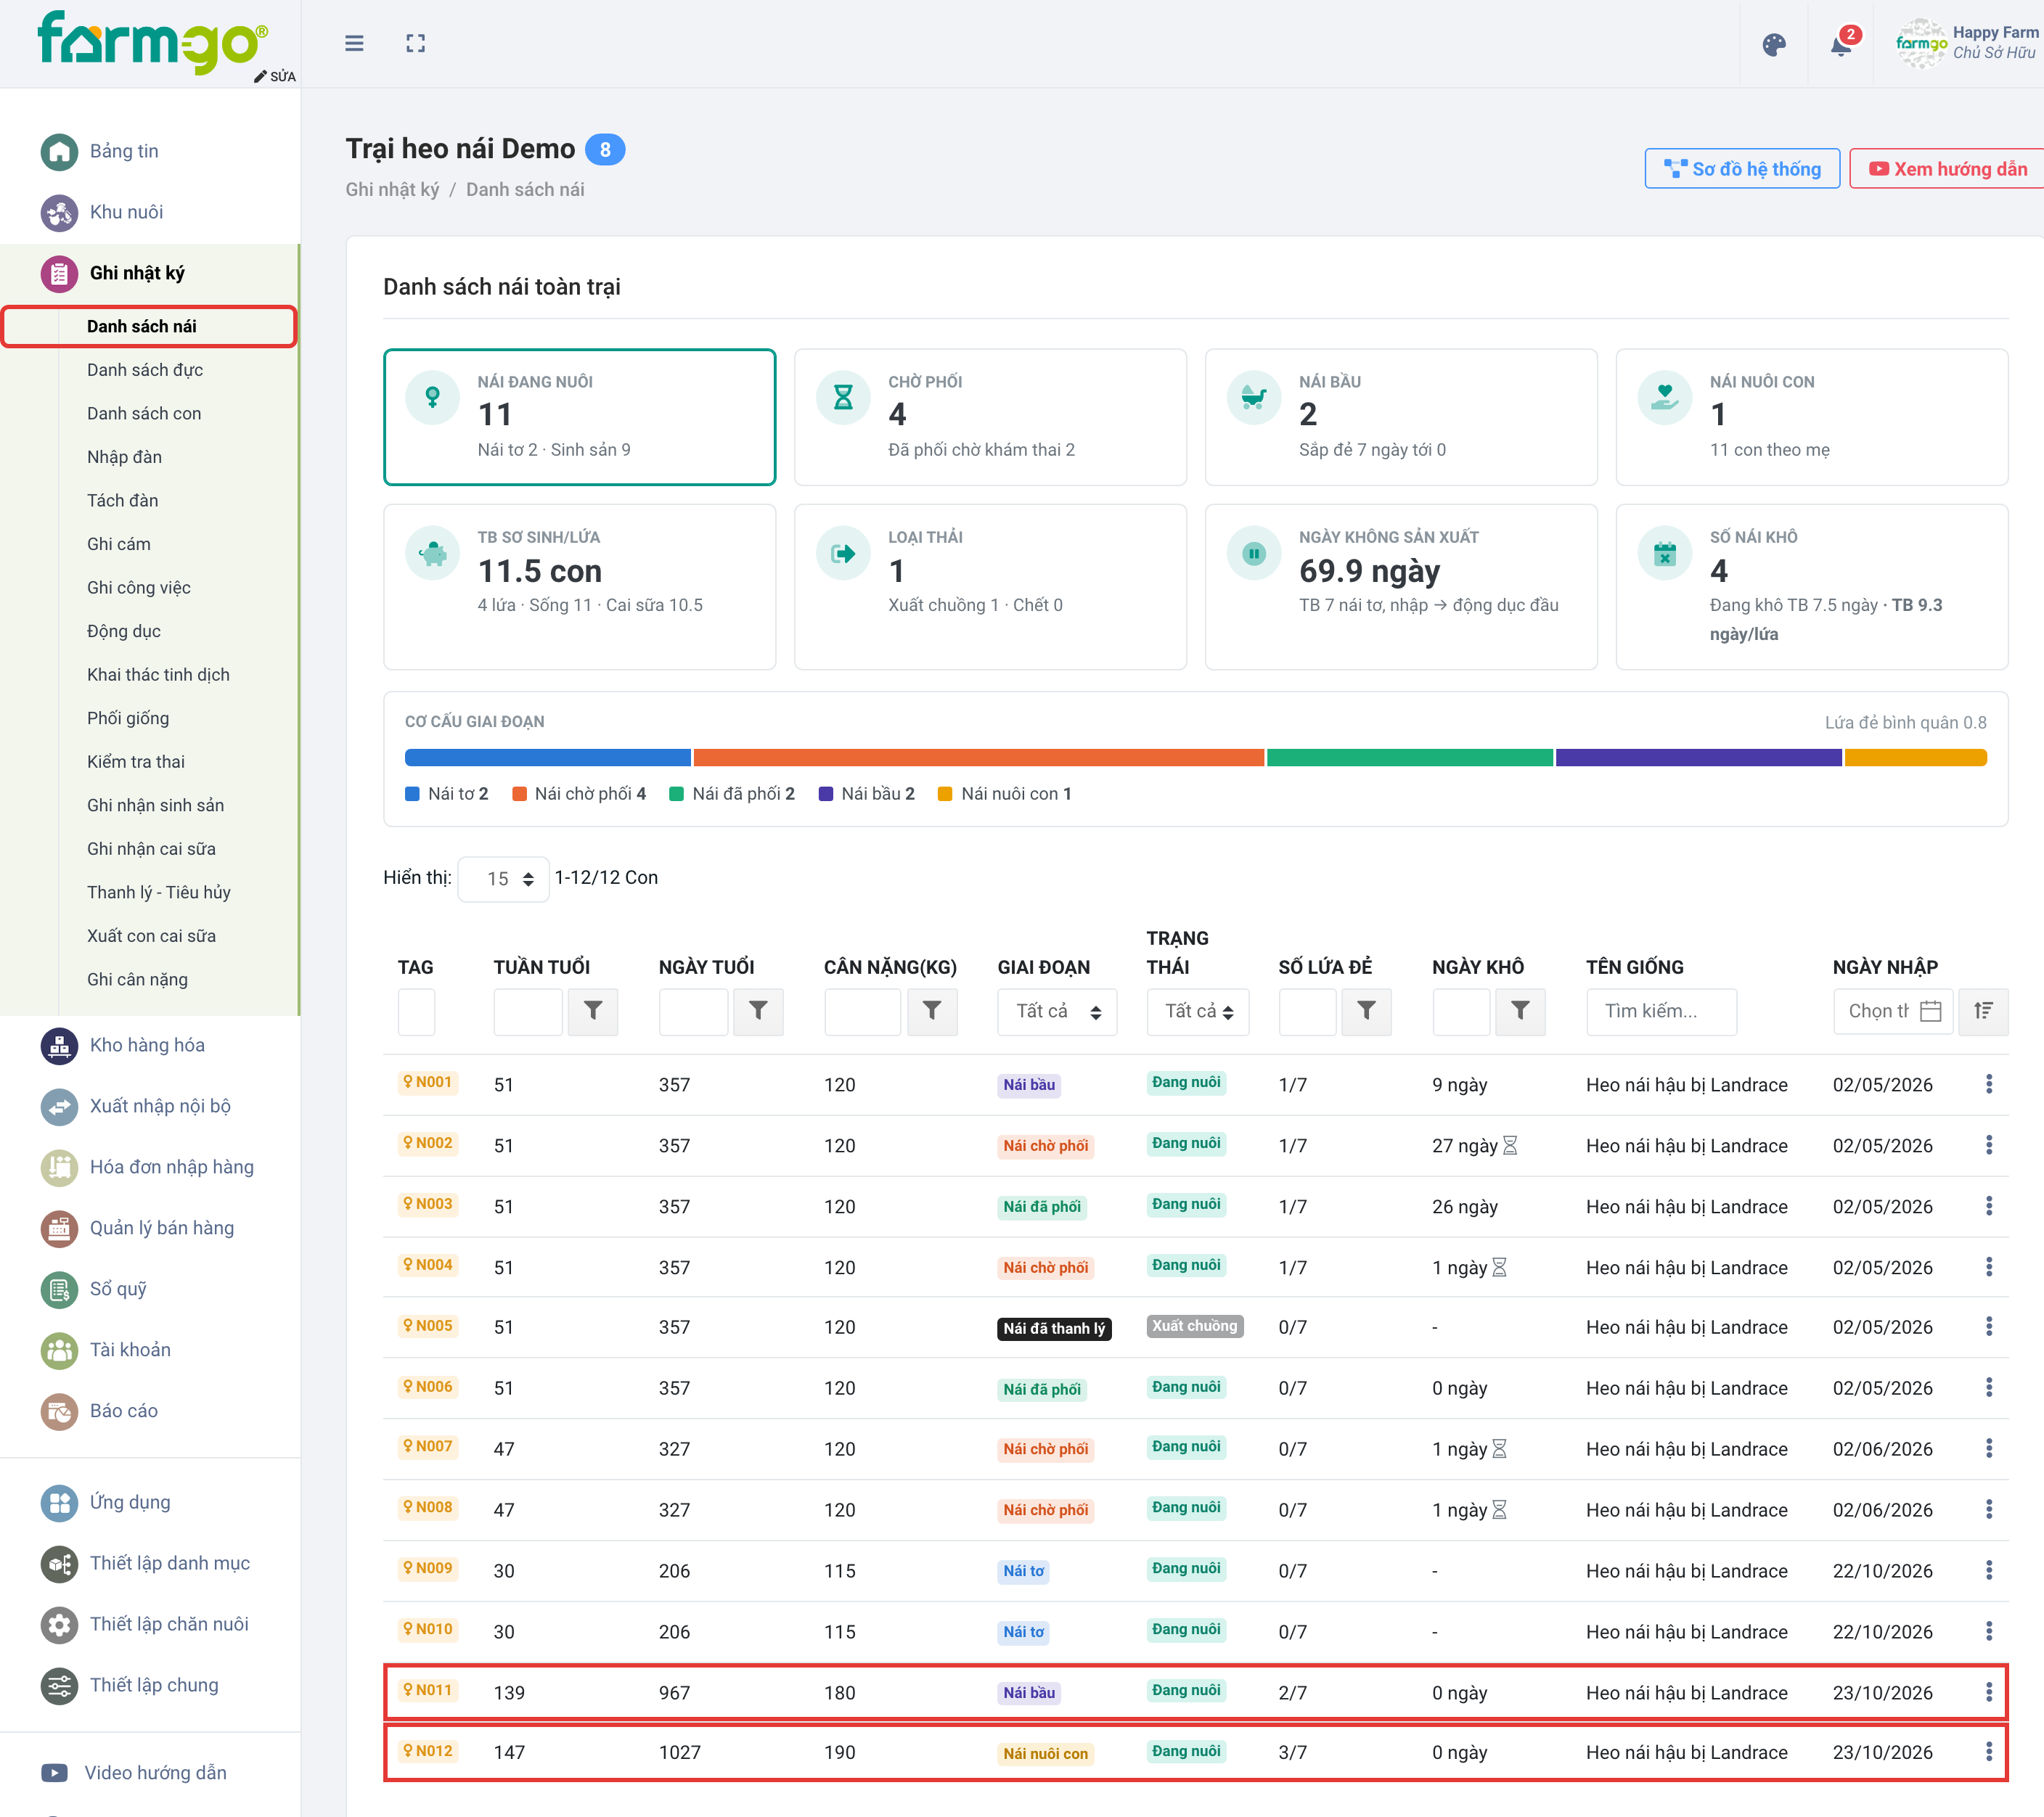Click the fullscreen expand icon
The width and height of the screenshot is (2044, 1817).
coord(416,44)
